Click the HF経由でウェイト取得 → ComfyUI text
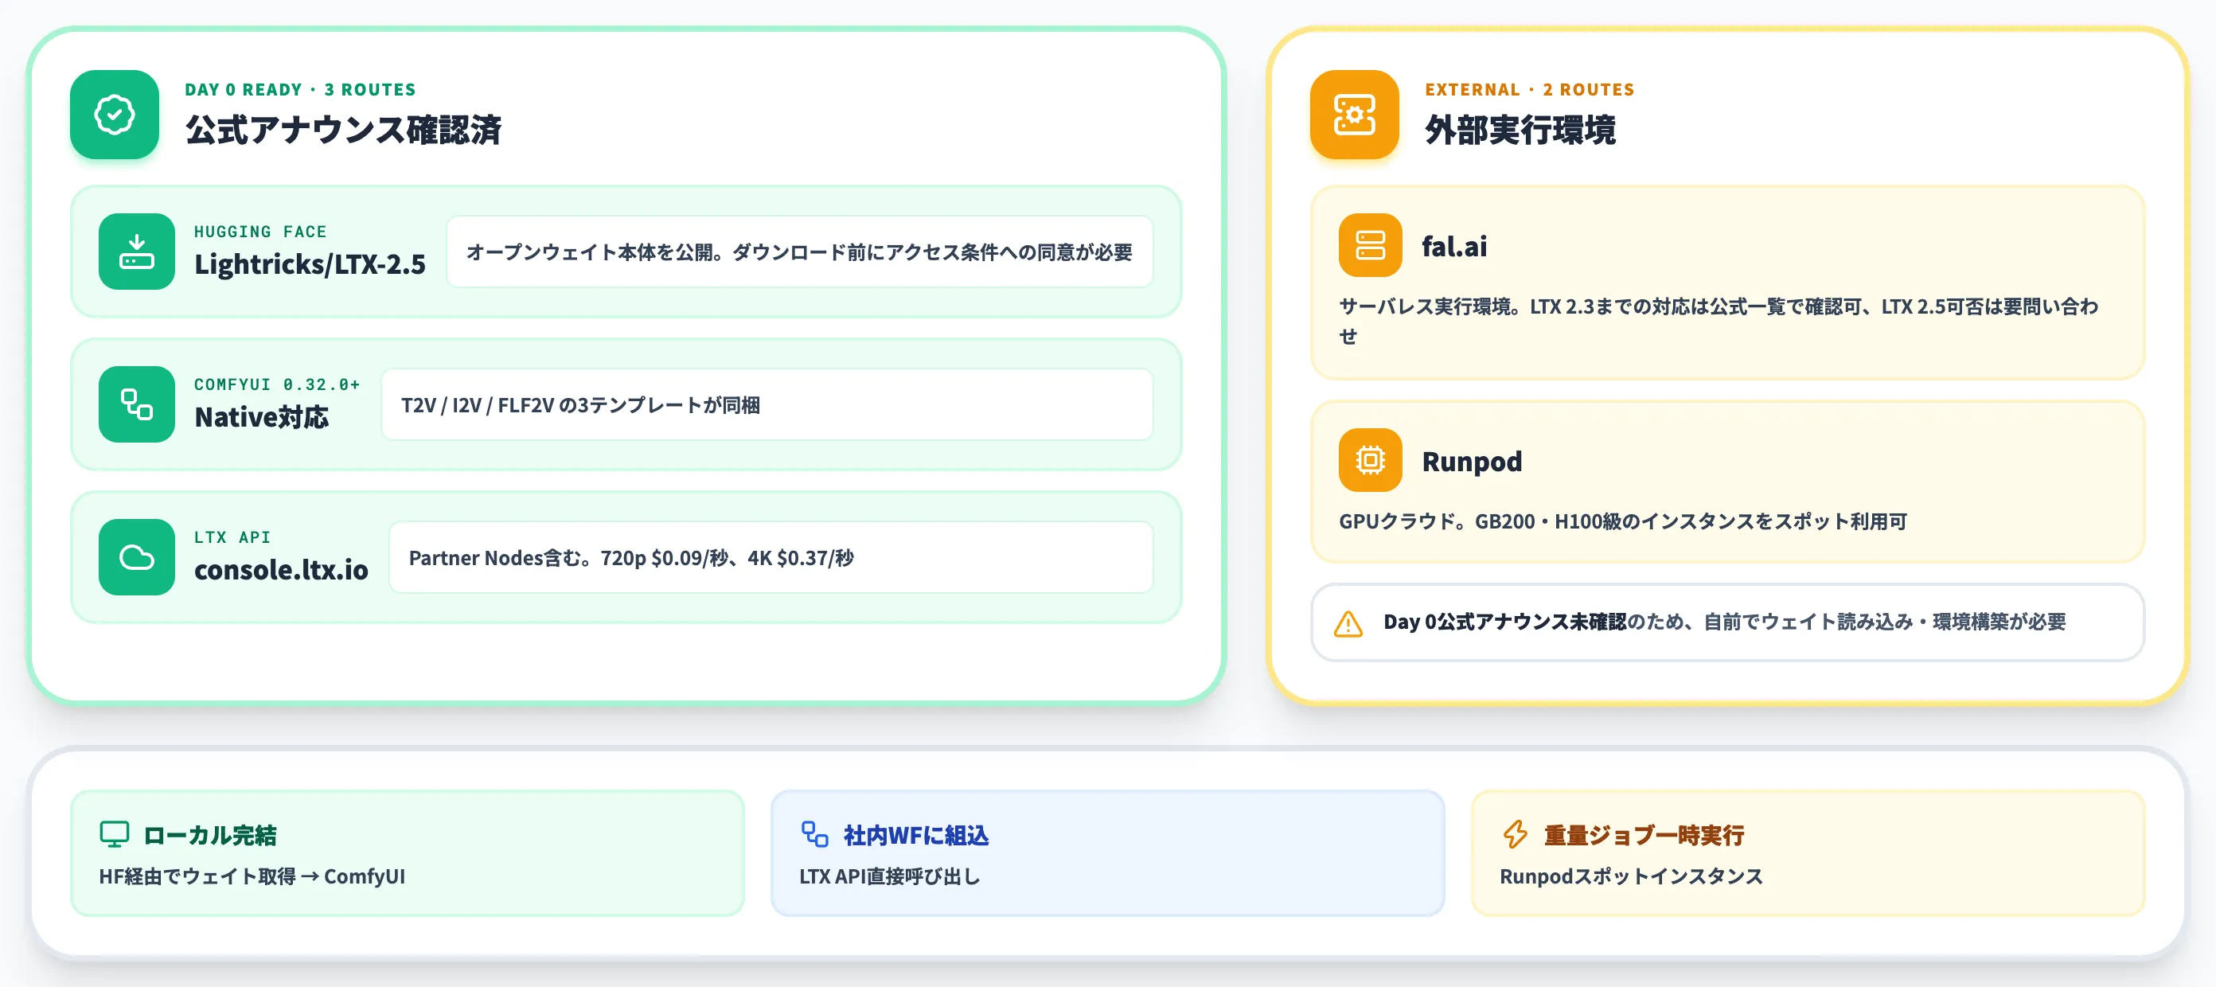The image size is (2216, 987). click(252, 876)
